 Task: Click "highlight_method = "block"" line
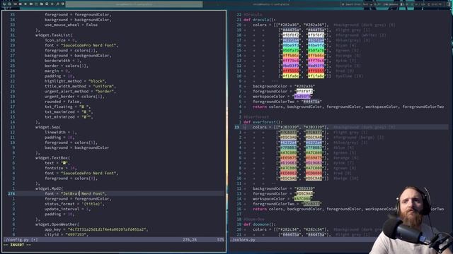76,81
